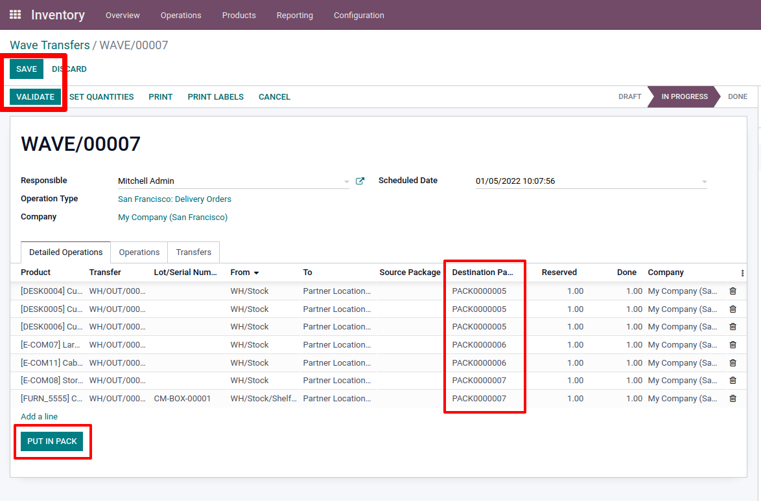The height and width of the screenshot is (501, 761).
Task: Open the Configuration menu
Action: coord(358,15)
